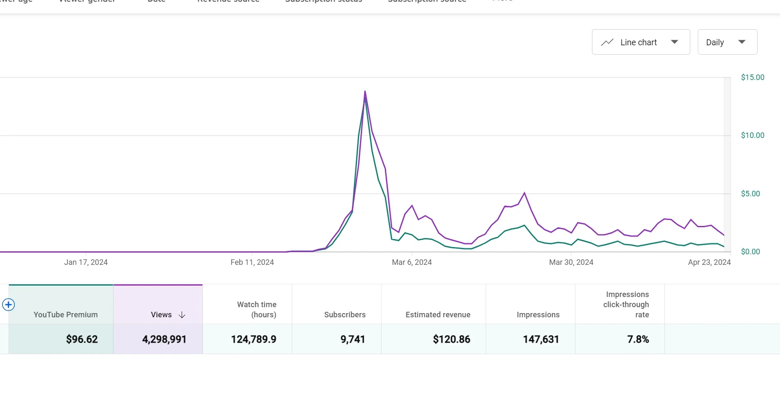
Task: Open the Daily granularity dropdown
Action: click(727, 42)
